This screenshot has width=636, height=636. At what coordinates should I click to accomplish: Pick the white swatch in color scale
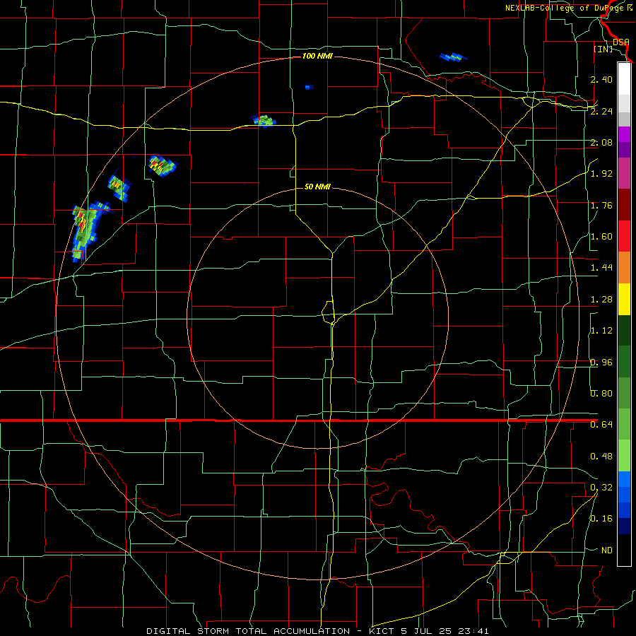(x=624, y=78)
